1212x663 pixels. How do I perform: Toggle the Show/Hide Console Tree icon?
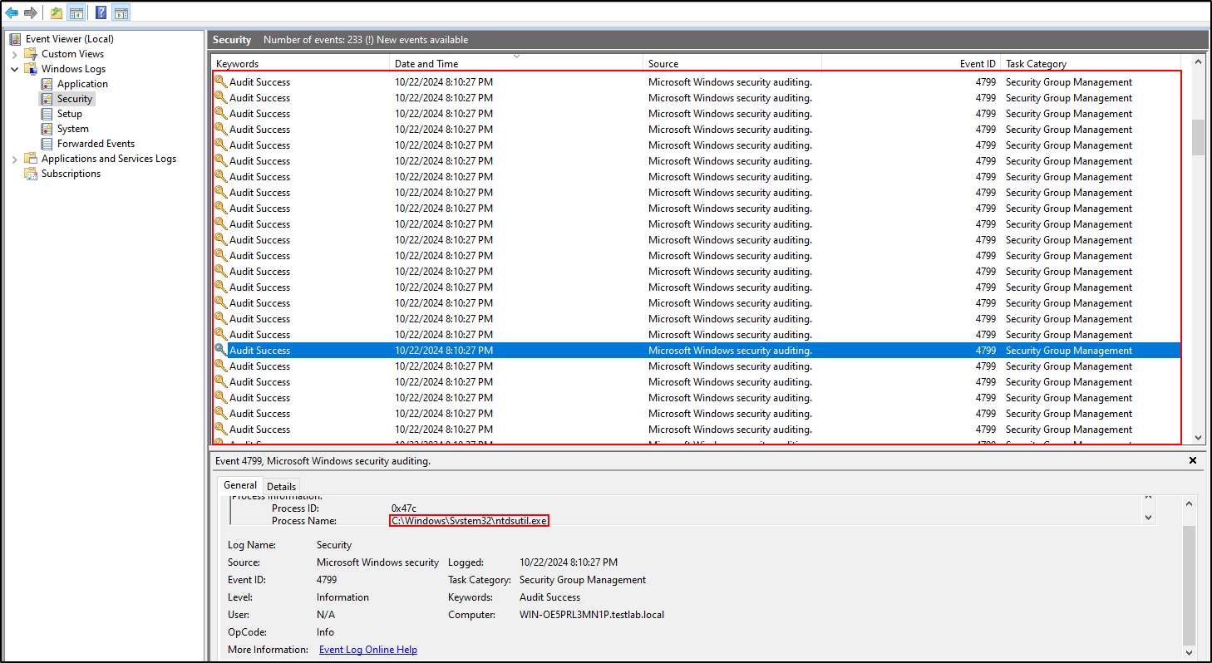[76, 12]
